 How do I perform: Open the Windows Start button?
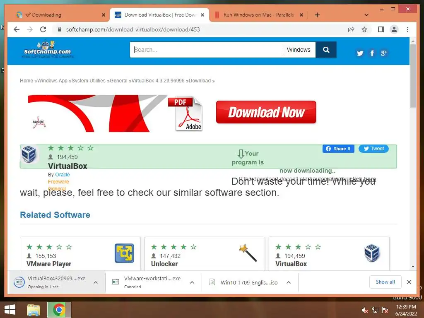pyautogui.click(x=10, y=310)
